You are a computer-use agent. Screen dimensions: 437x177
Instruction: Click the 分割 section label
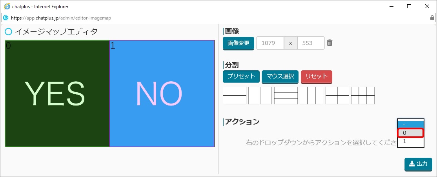(232, 65)
